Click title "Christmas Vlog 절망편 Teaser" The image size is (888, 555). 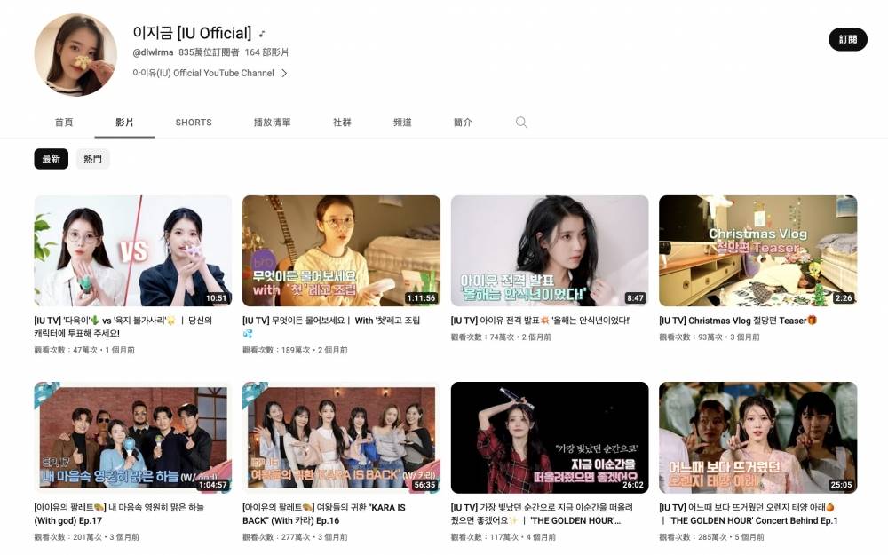(738, 321)
